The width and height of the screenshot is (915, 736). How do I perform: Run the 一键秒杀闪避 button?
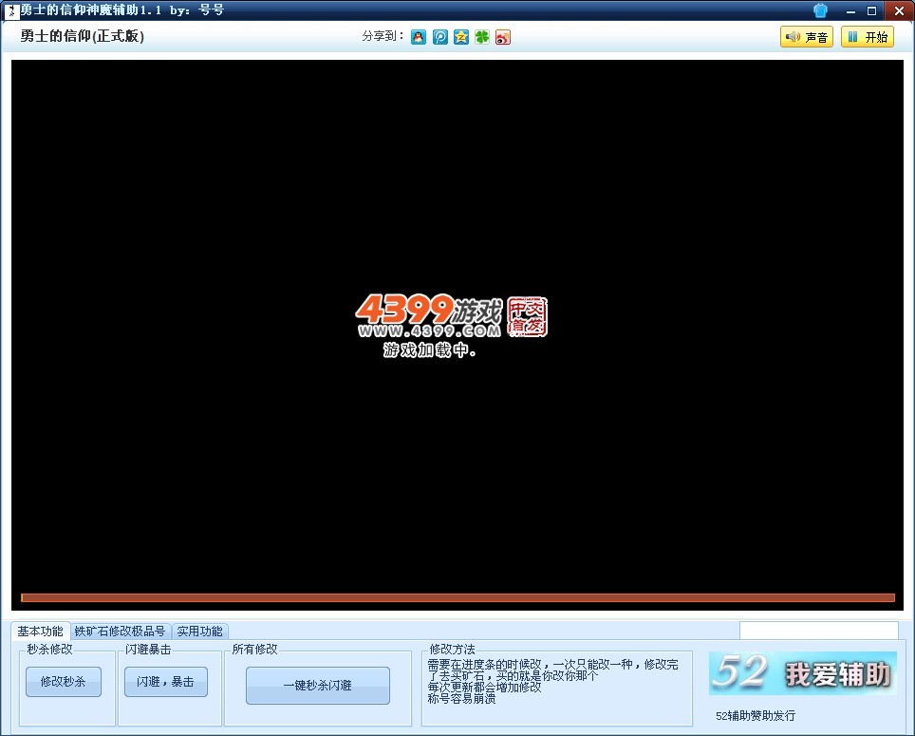[317, 686]
